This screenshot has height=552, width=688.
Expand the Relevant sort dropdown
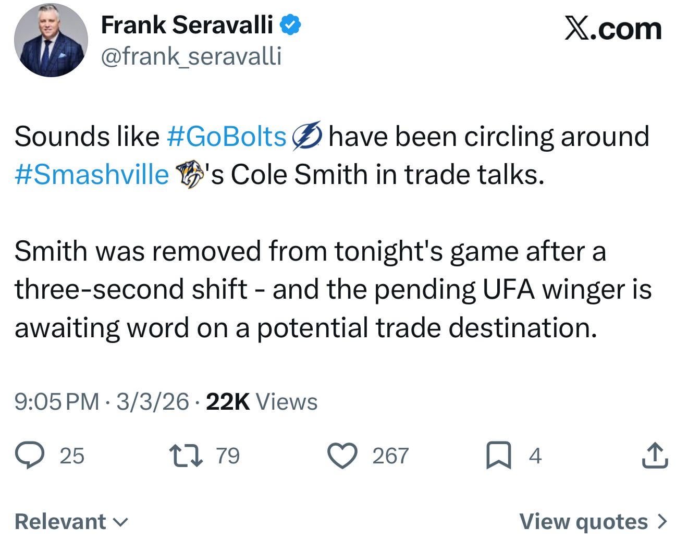[x=71, y=521]
